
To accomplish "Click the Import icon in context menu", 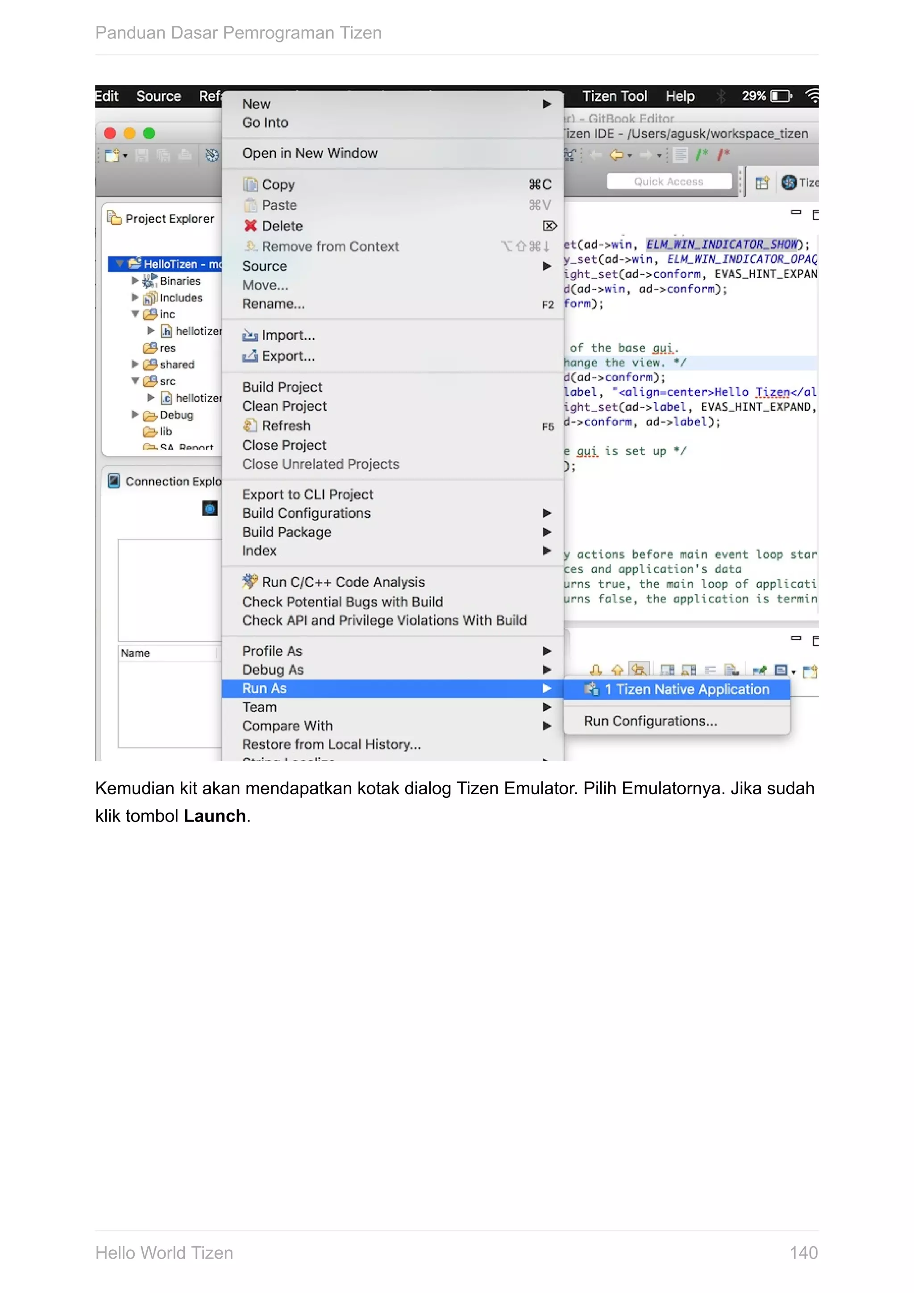I will [250, 336].
